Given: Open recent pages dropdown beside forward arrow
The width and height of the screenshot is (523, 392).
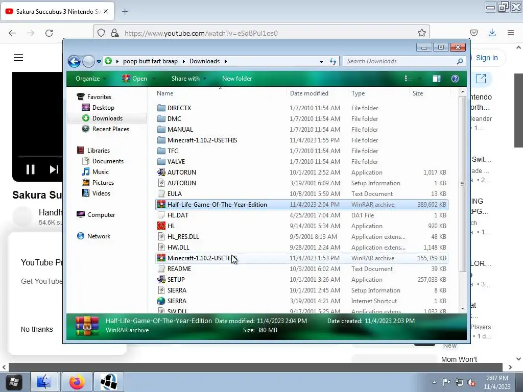Looking at the screenshot, I should point(99,61).
